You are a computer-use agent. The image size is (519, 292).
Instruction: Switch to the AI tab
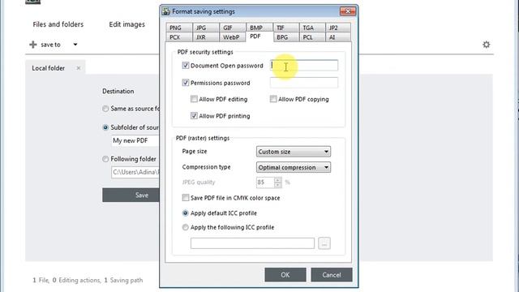338,37
